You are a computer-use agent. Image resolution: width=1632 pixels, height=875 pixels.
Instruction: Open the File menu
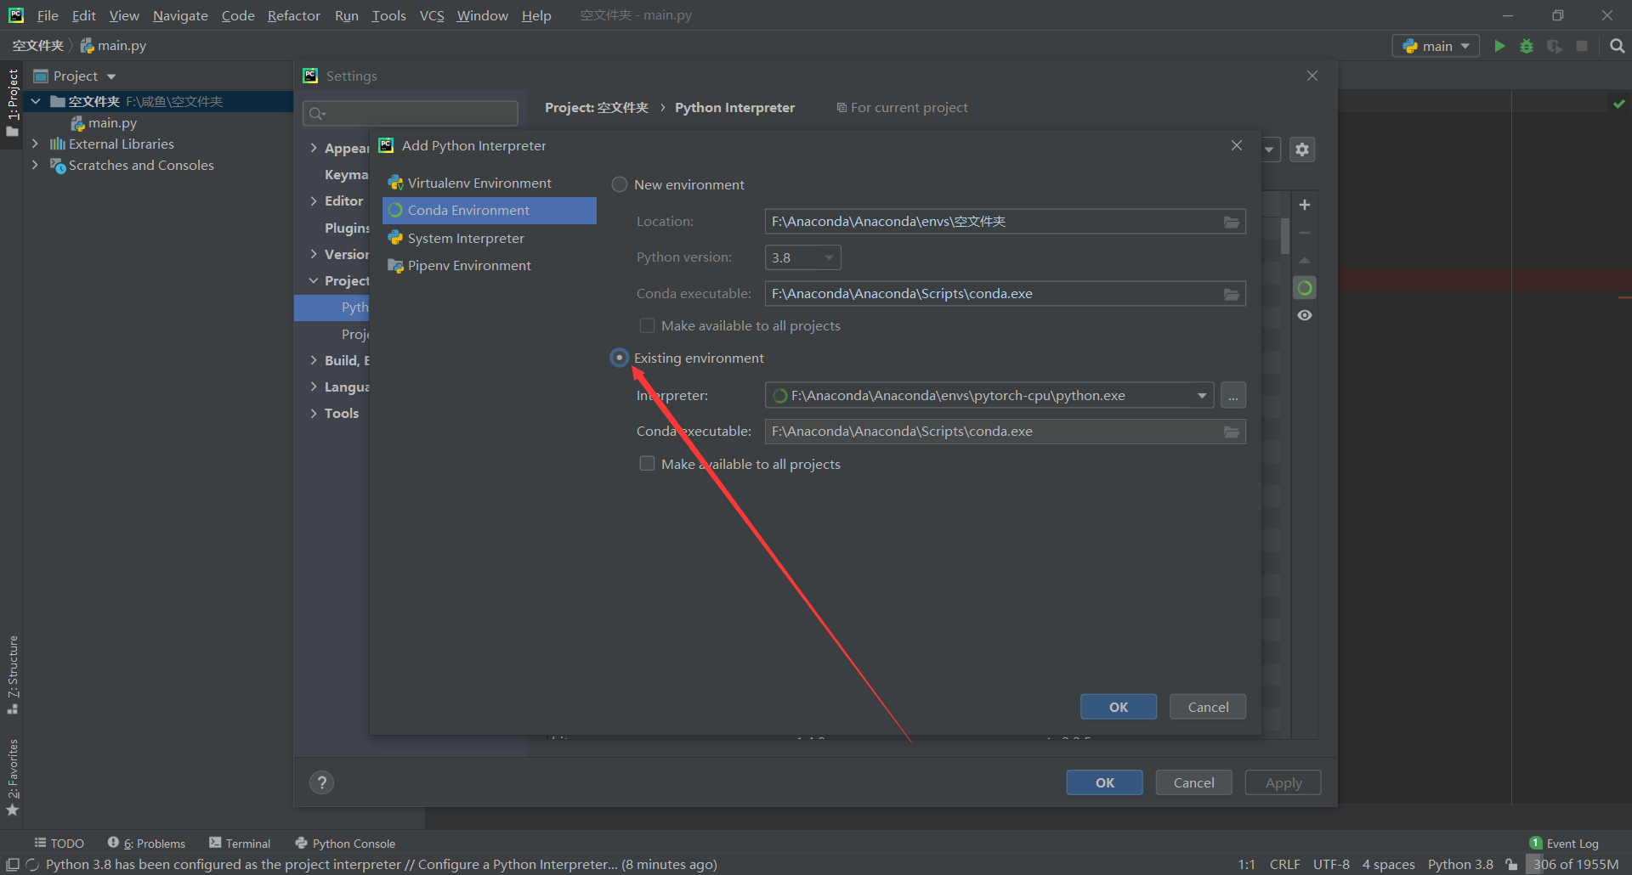pos(48,15)
